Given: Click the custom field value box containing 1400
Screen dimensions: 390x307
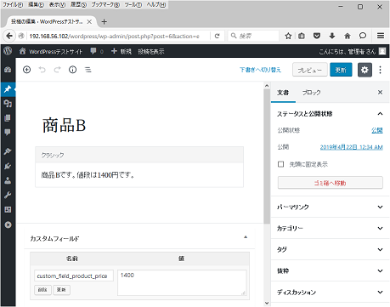Looking at the screenshot, I should point(182,282).
